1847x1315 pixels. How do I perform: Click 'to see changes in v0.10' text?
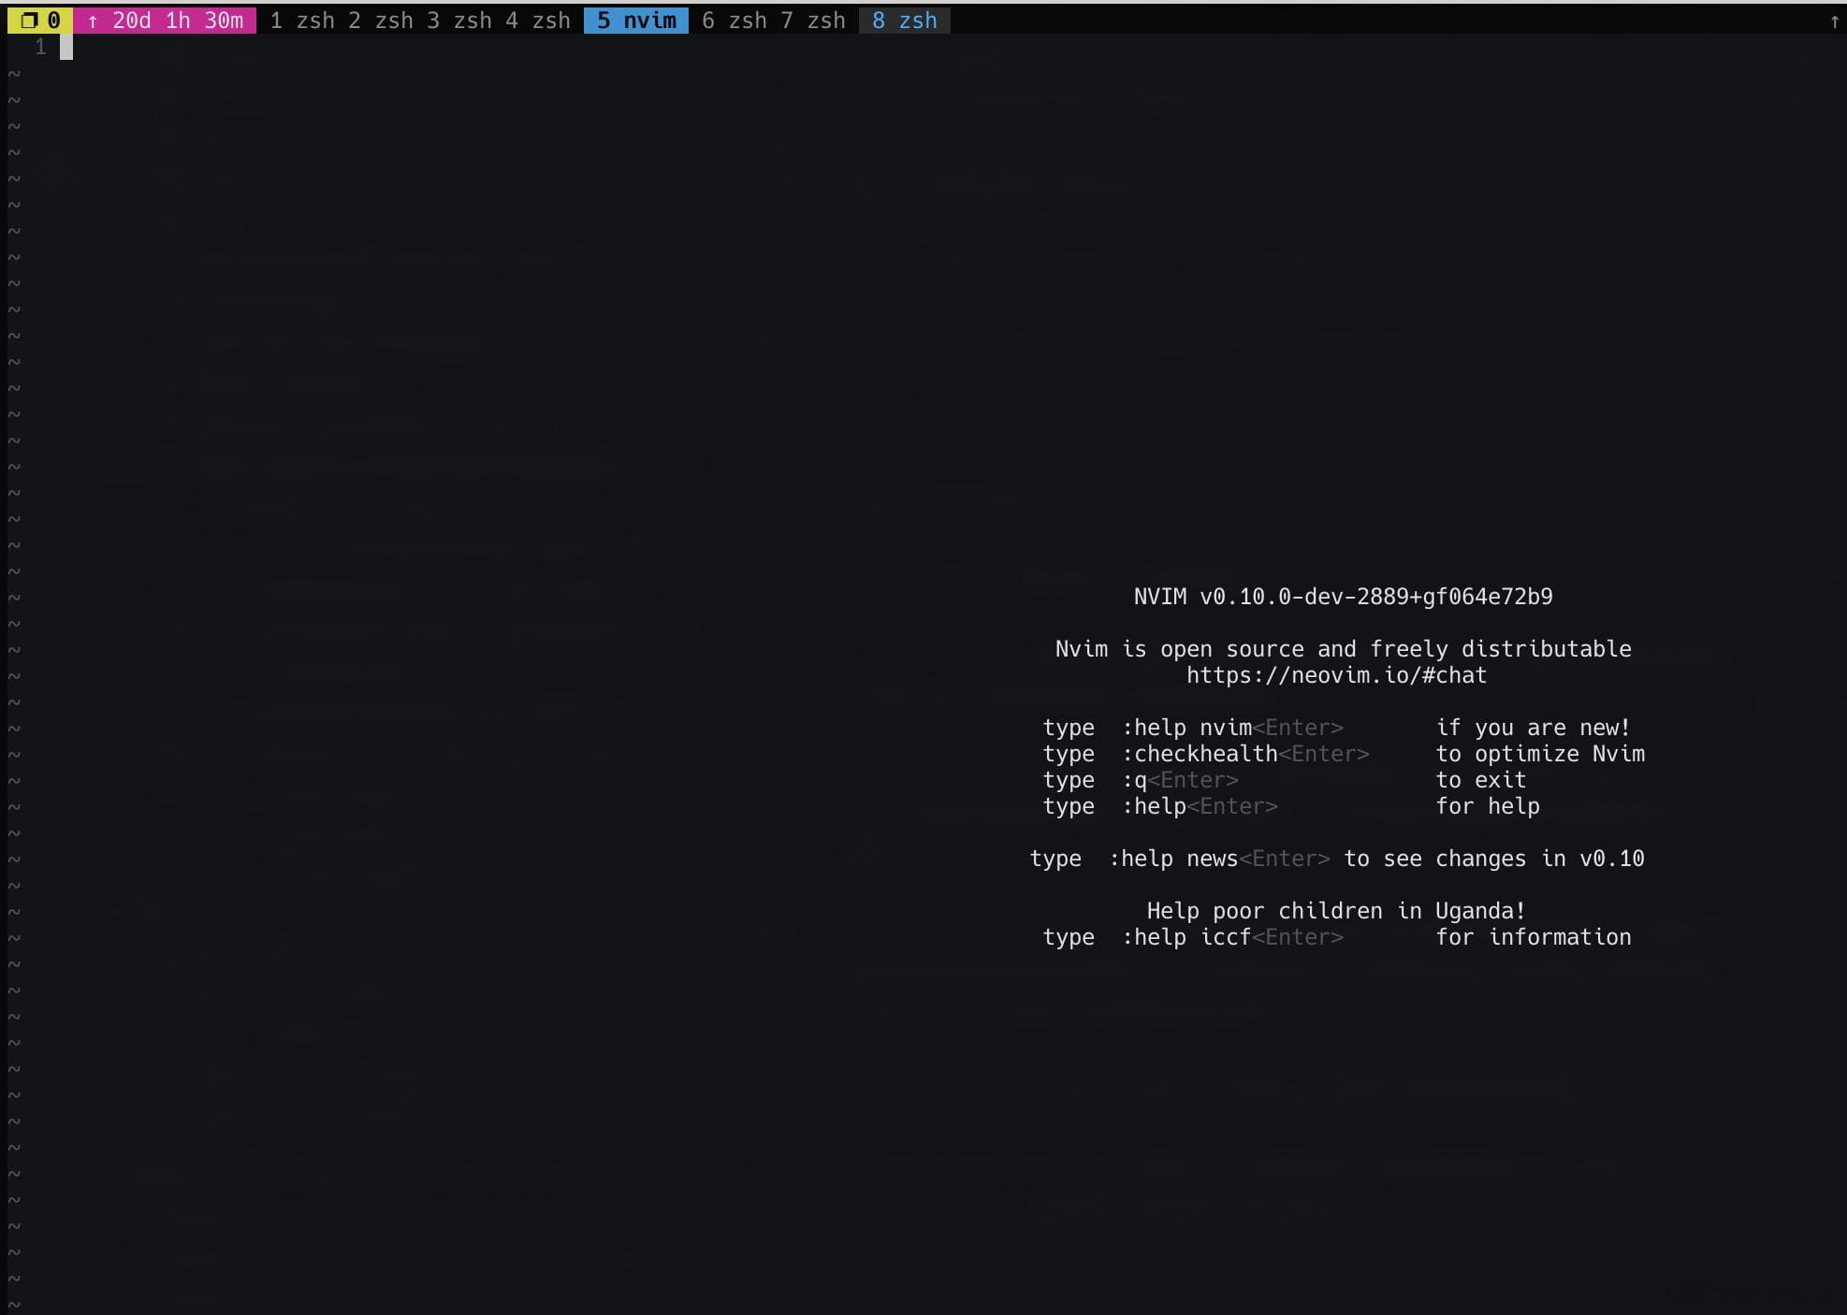[x=1493, y=859]
